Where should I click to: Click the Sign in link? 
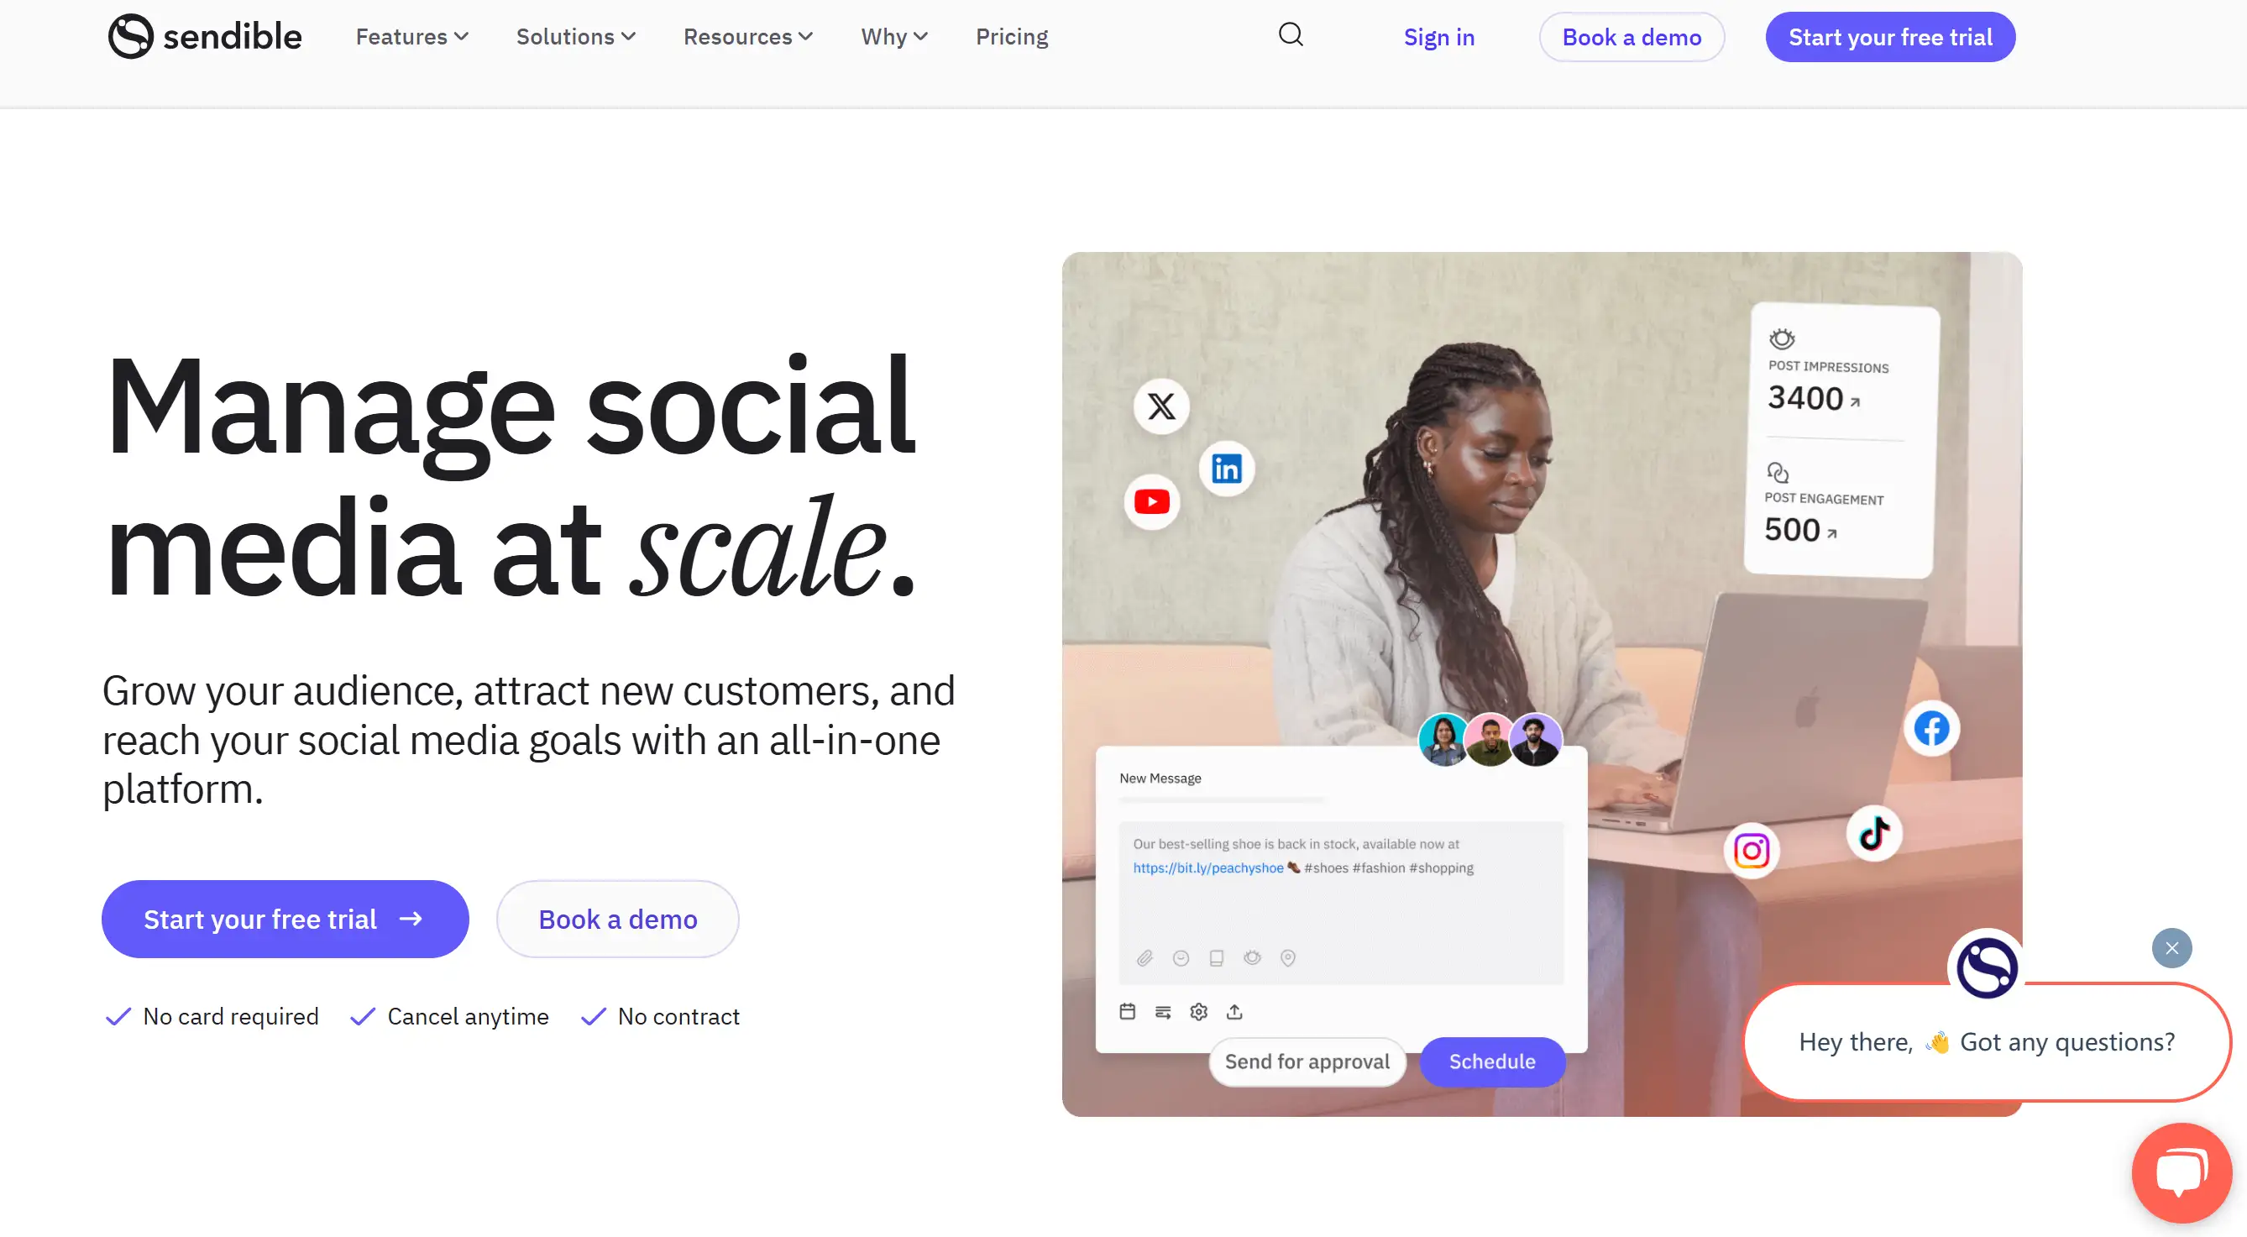pos(1438,38)
